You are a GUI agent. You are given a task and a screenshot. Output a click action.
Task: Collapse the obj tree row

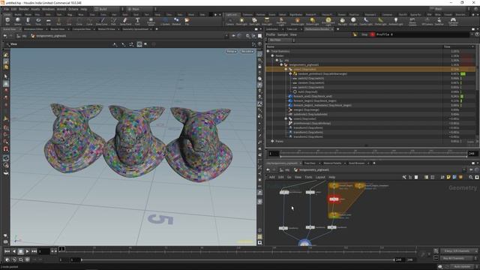[277, 60]
